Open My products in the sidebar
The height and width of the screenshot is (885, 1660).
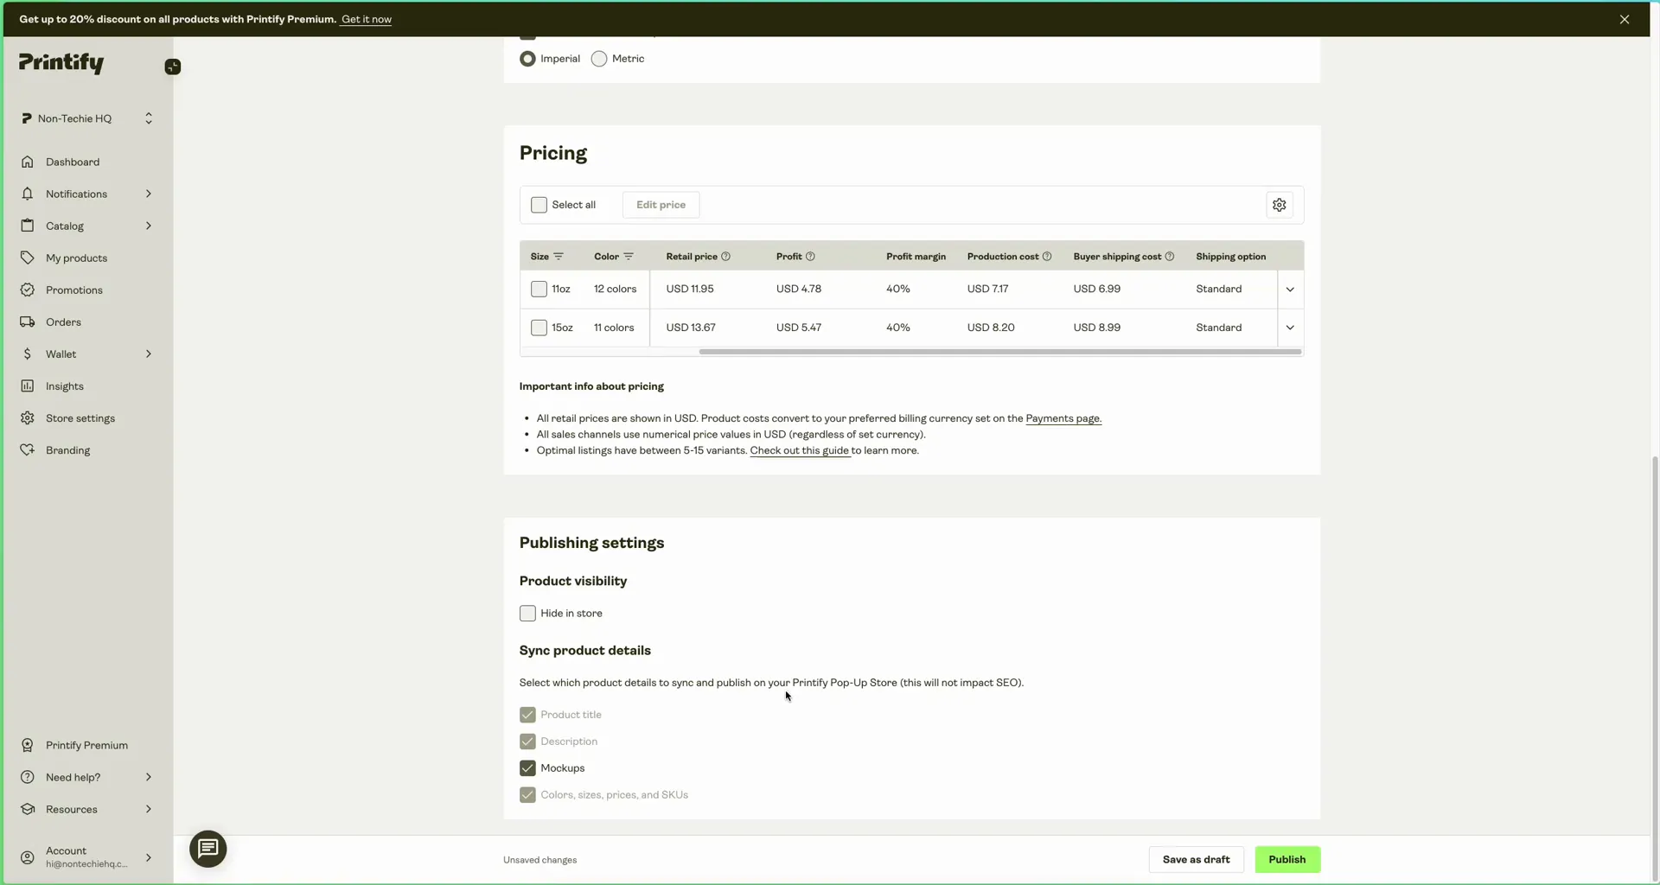pyautogui.click(x=76, y=258)
